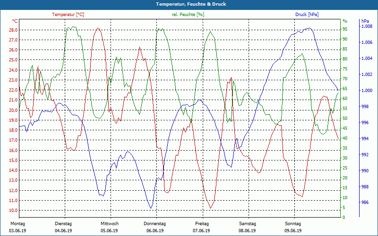Click the "26,0" temperature axis value
Screen dimensions: 378x236
pyautogui.click(x=13, y=50)
